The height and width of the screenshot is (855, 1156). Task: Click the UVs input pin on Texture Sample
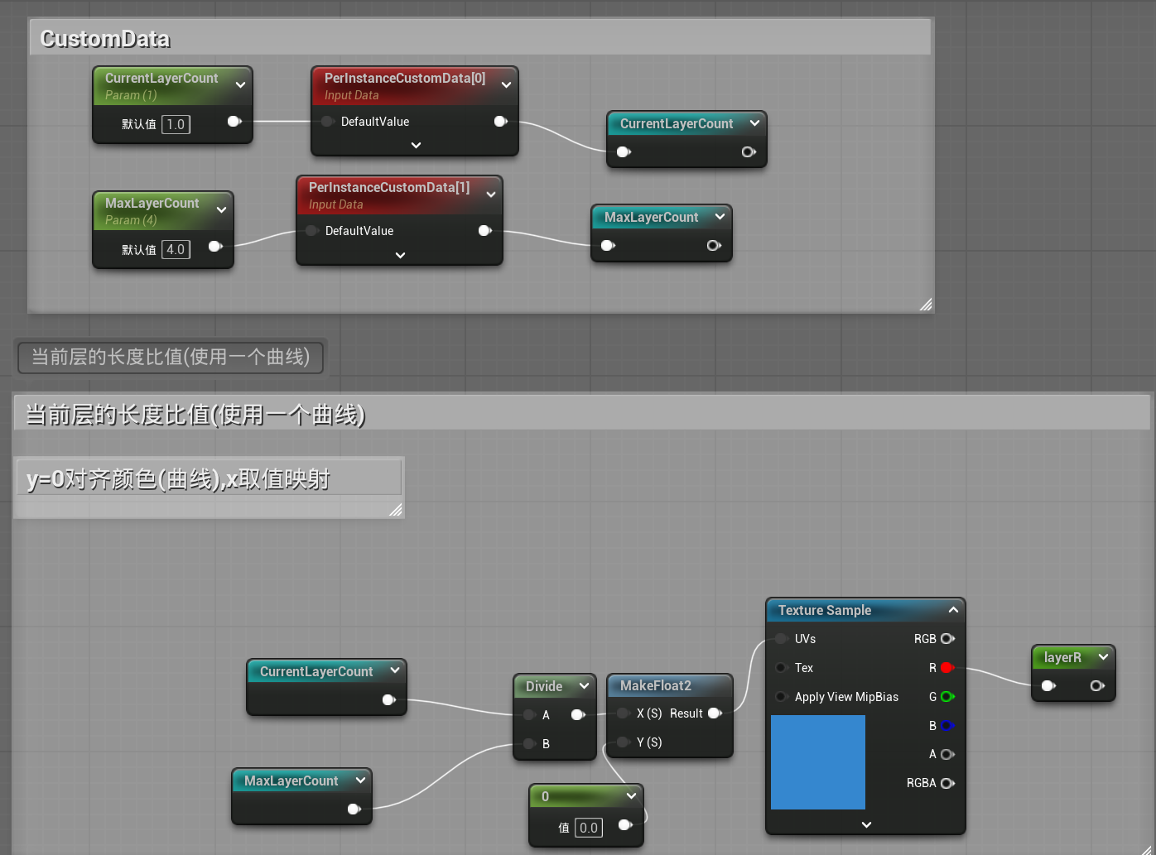click(x=781, y=639)
